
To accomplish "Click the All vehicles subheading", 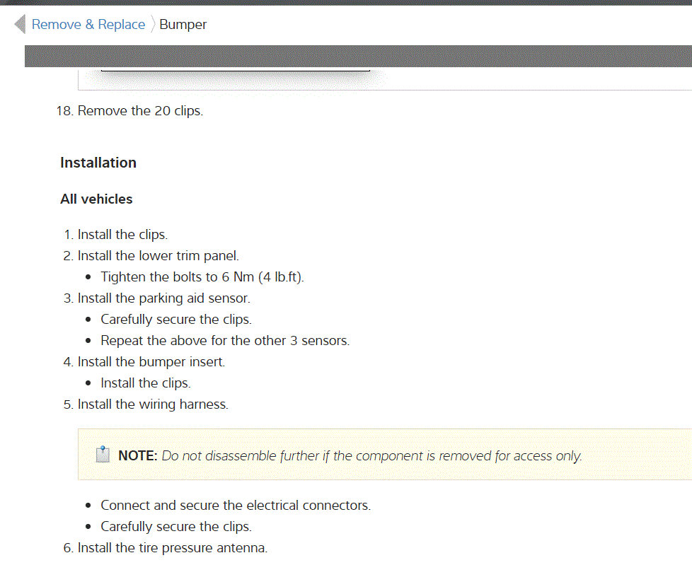I will click(96, 199).
